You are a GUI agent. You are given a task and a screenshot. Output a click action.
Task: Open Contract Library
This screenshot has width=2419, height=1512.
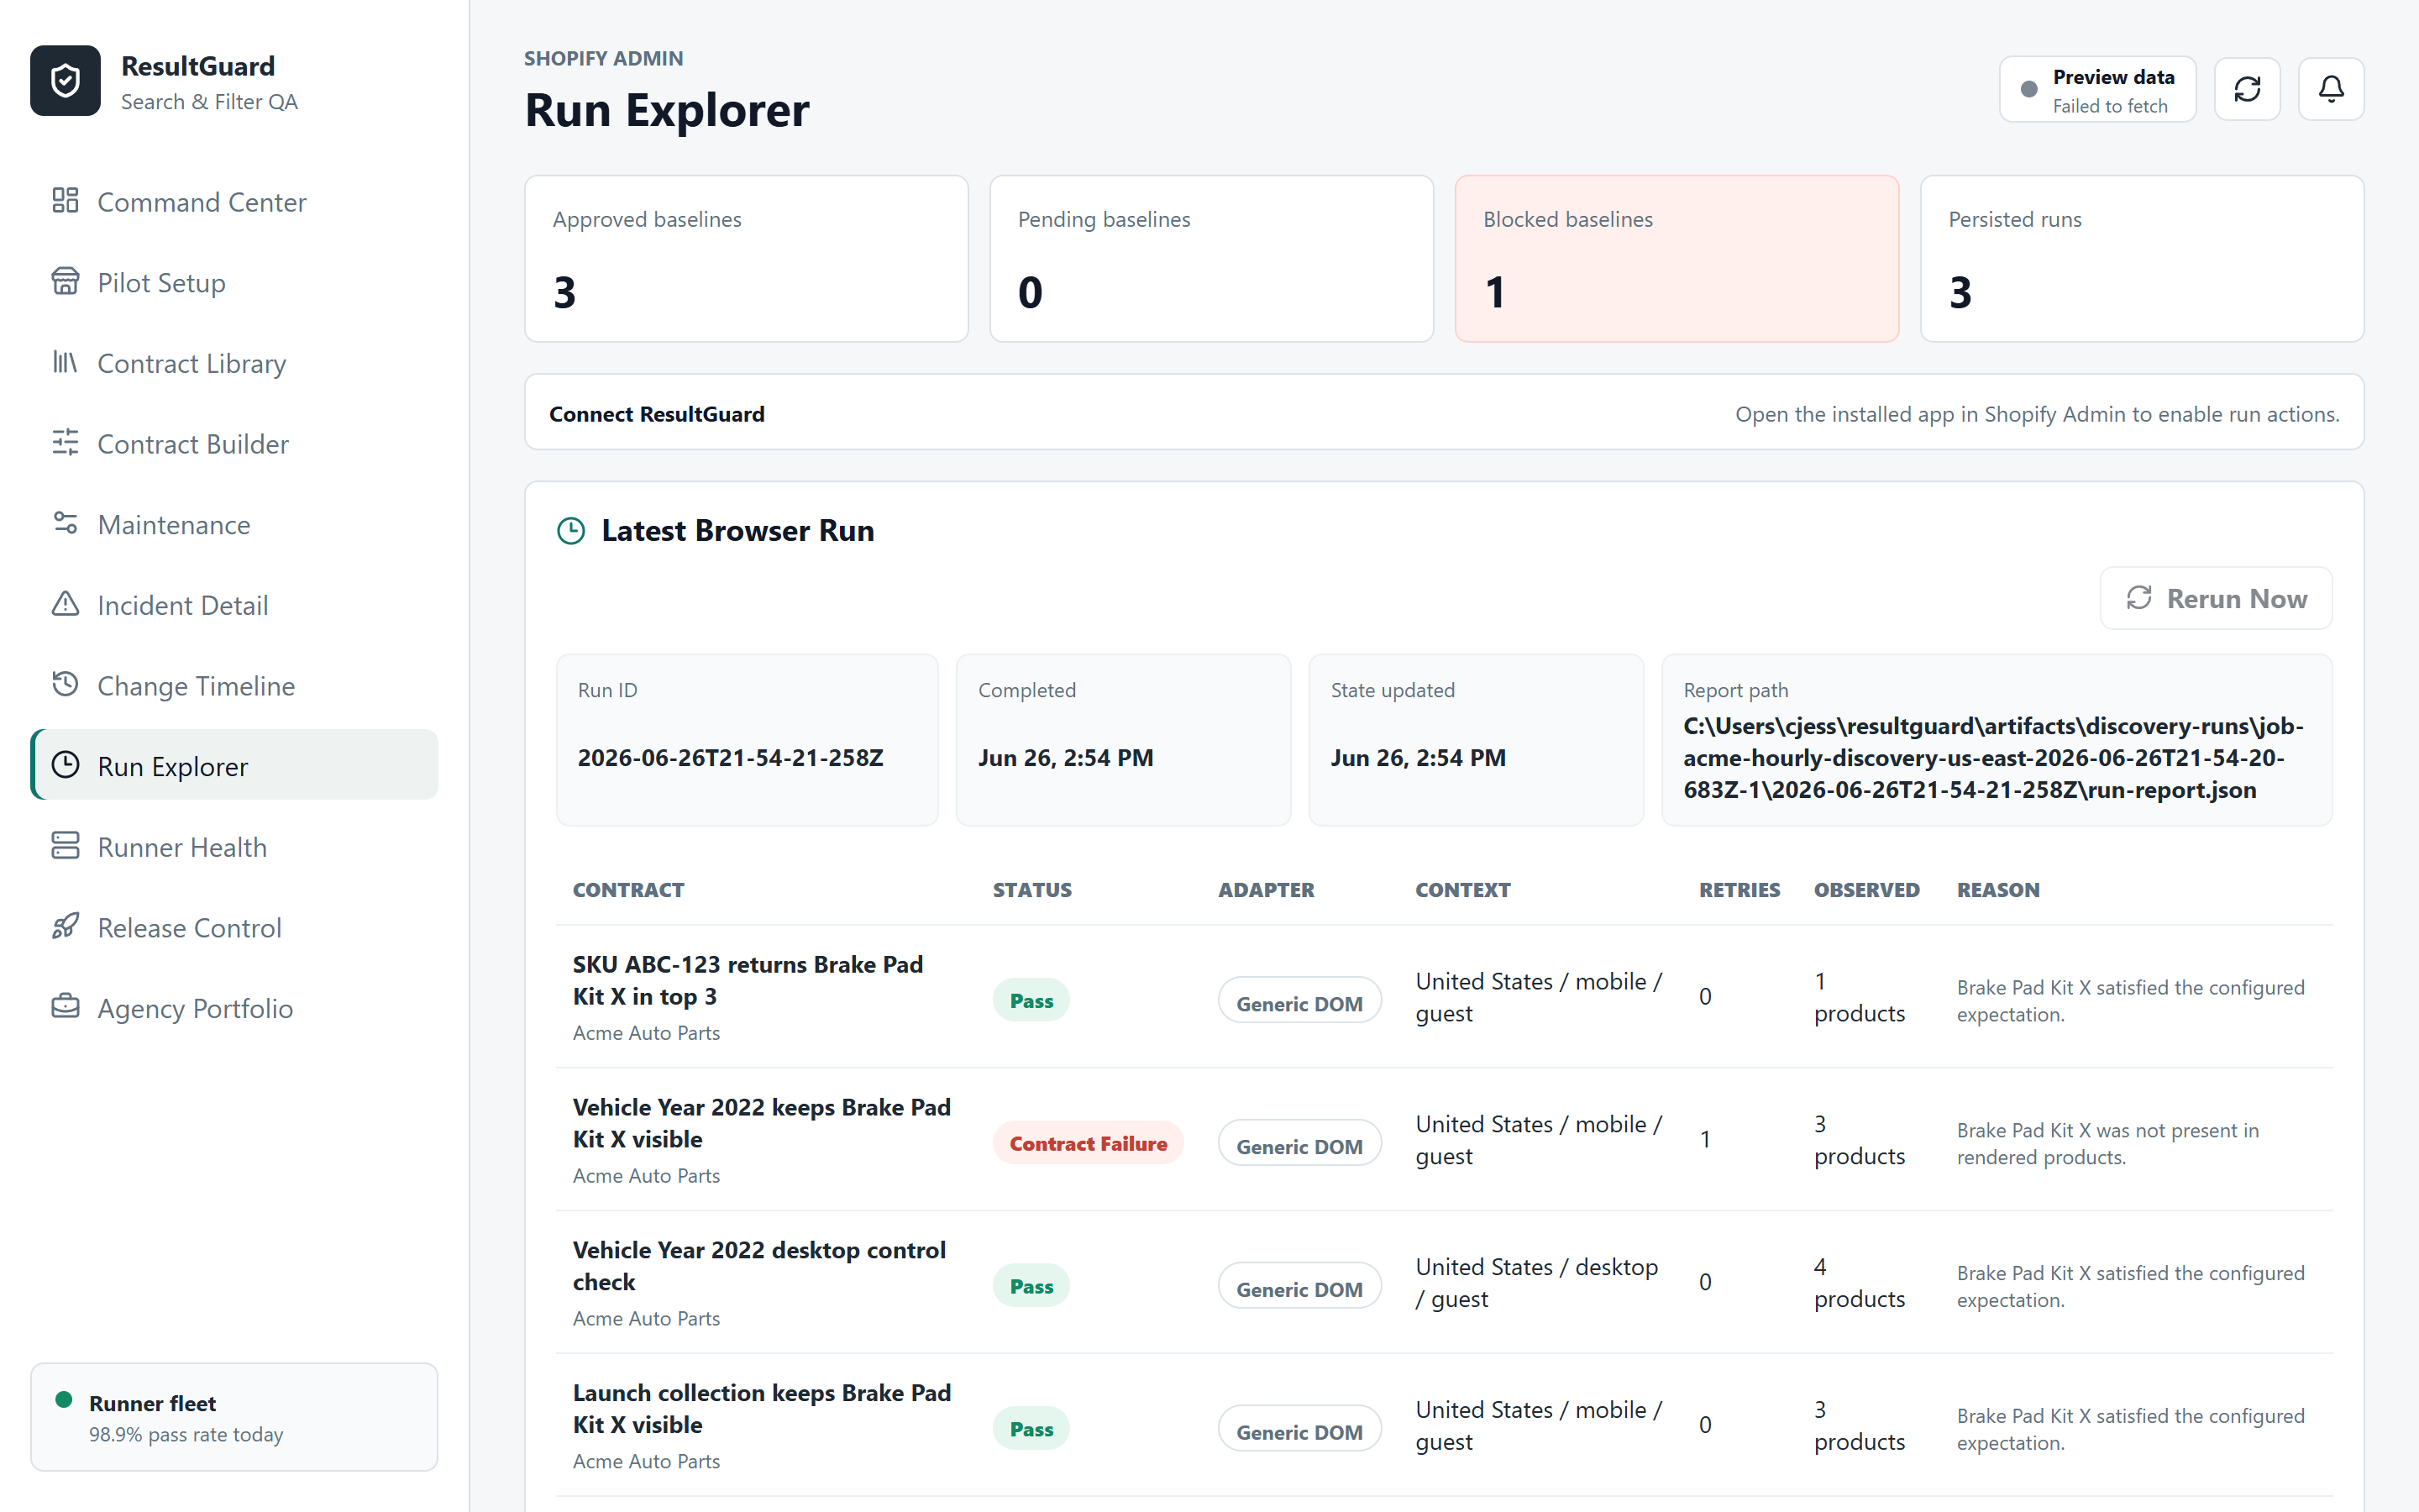click(x=234, y=363)
